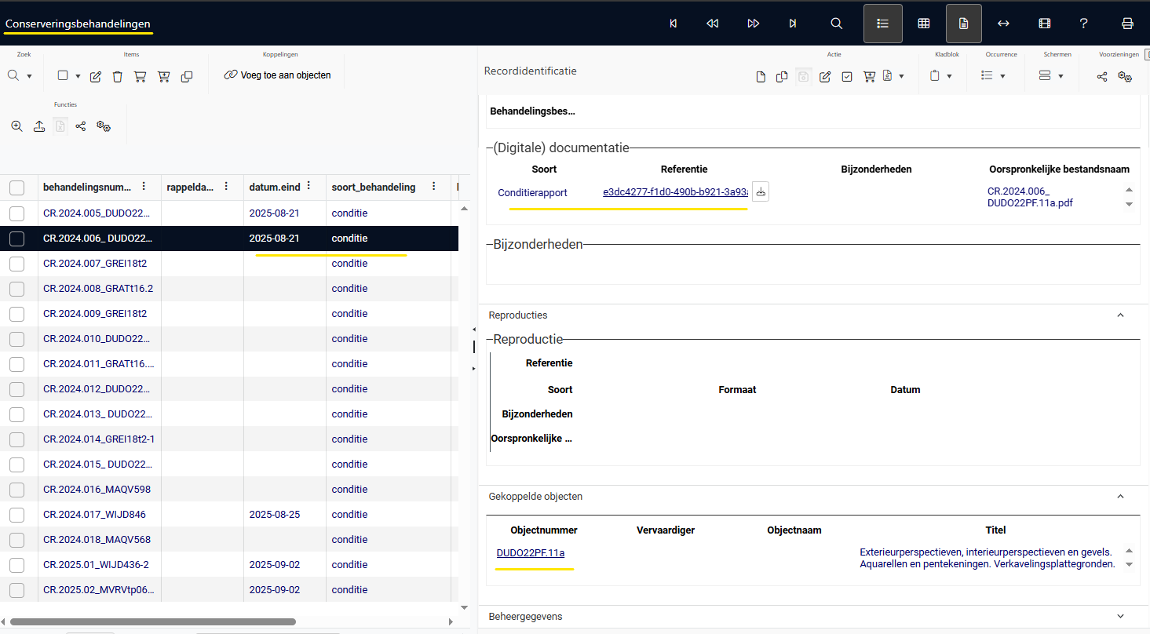Screen dimensions: 1150x634
Task: Open linked object DUDO22PF.11a
Action: (530, 553)
